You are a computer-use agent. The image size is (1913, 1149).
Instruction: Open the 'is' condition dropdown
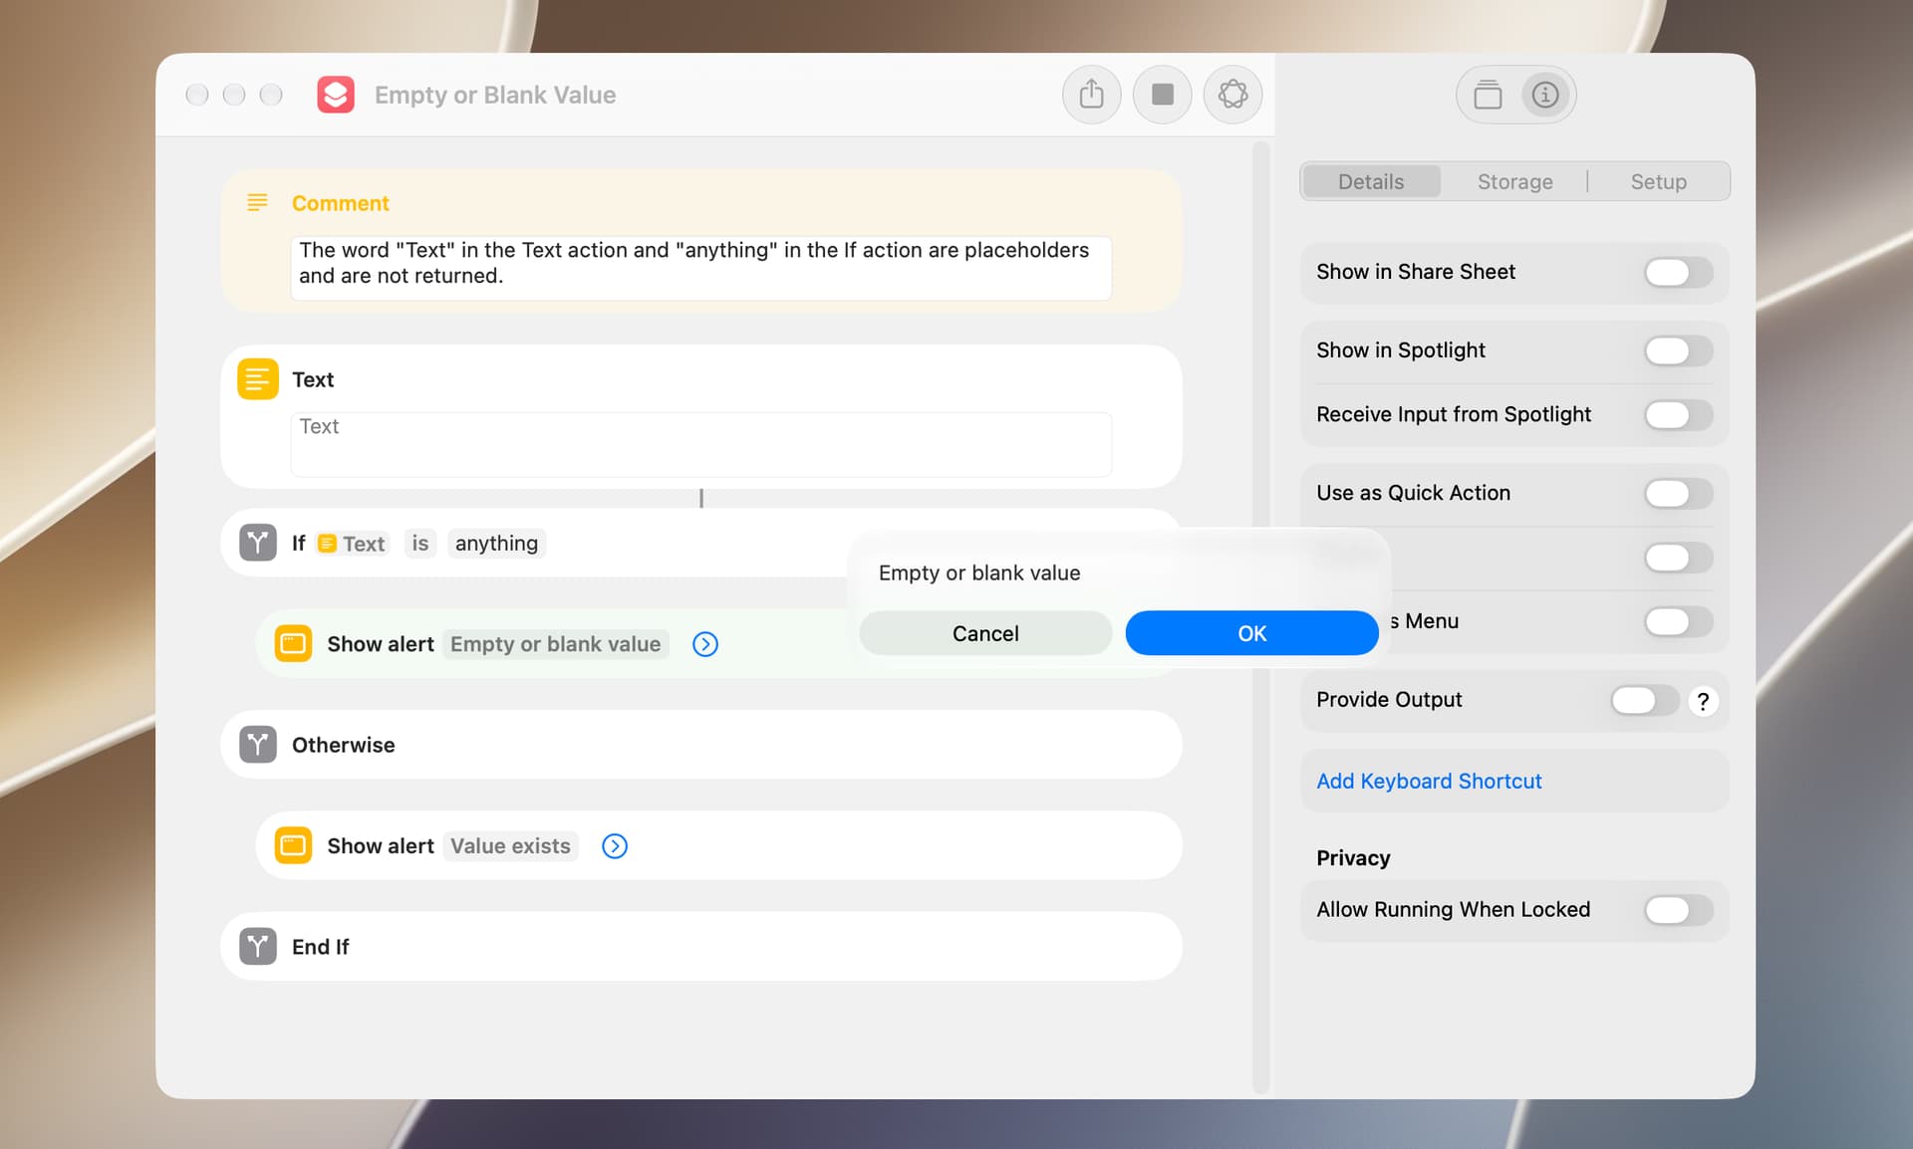420,543
